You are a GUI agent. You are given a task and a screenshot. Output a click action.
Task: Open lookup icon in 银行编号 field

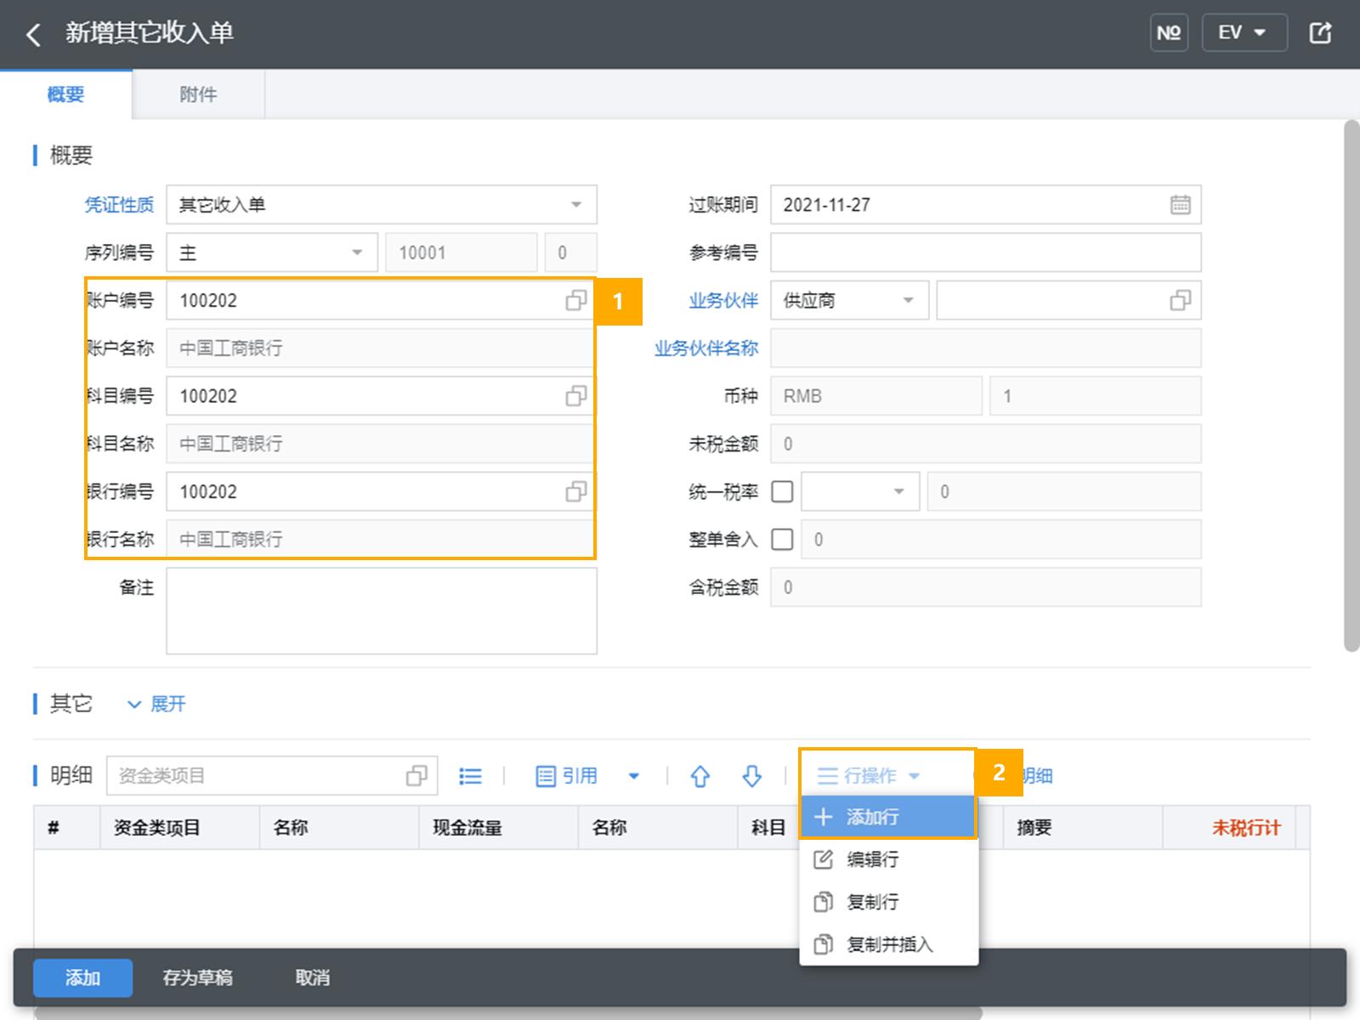pos(576,491)
